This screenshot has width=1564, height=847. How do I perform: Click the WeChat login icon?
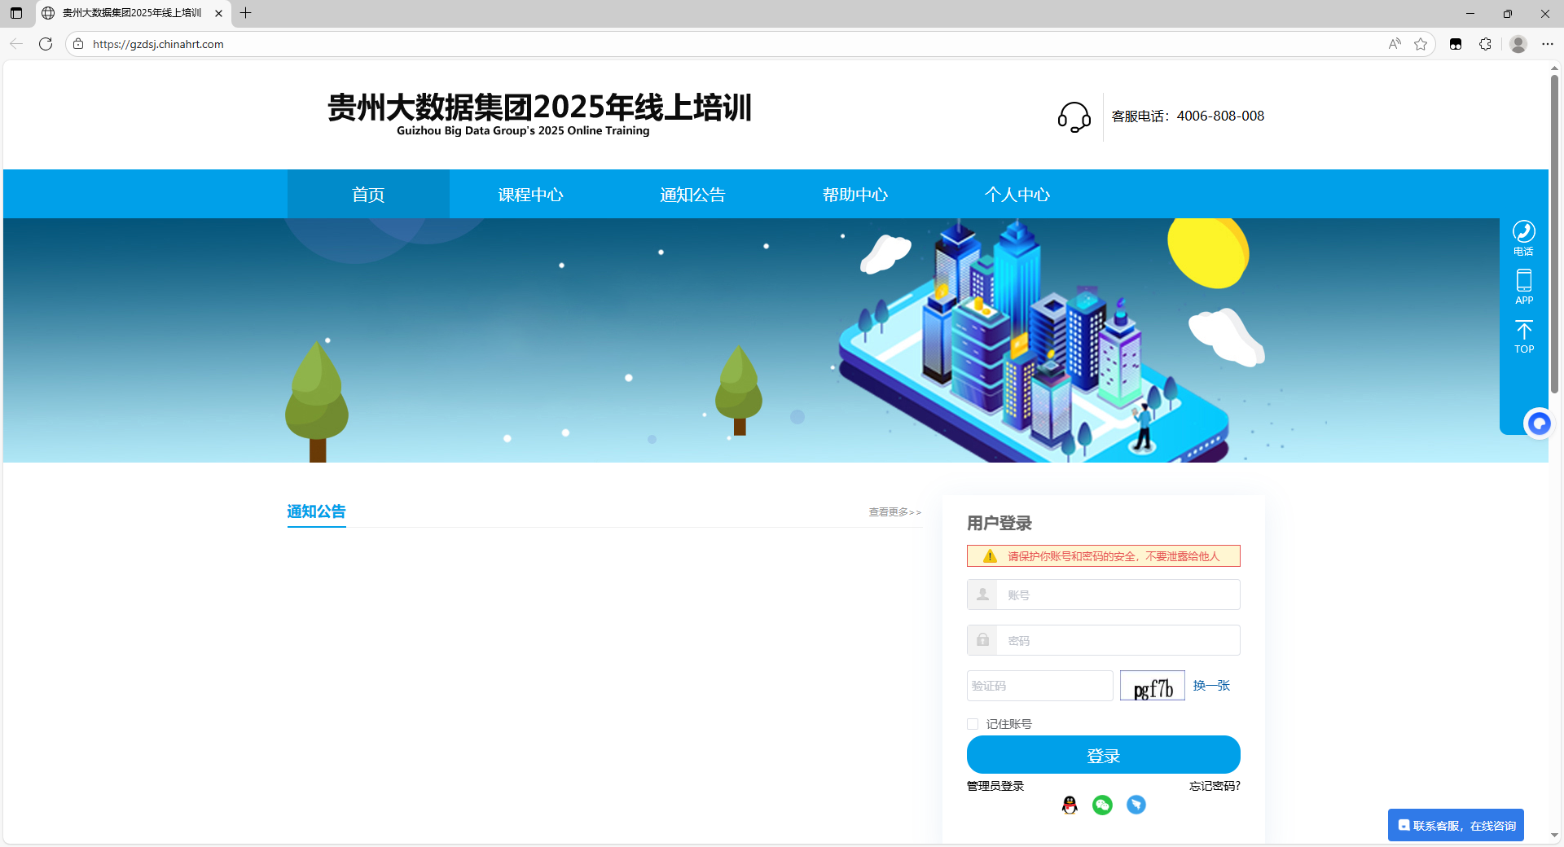[1102, 805]
